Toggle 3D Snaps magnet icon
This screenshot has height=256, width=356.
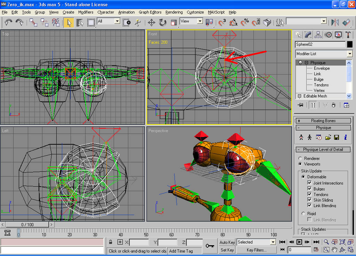(222, 23)
